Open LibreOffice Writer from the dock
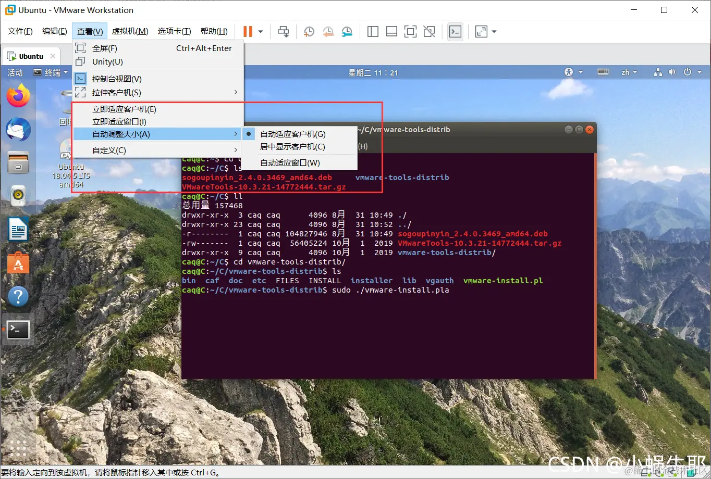The width and height of the screenshot is (711, 479). [18, 229]
